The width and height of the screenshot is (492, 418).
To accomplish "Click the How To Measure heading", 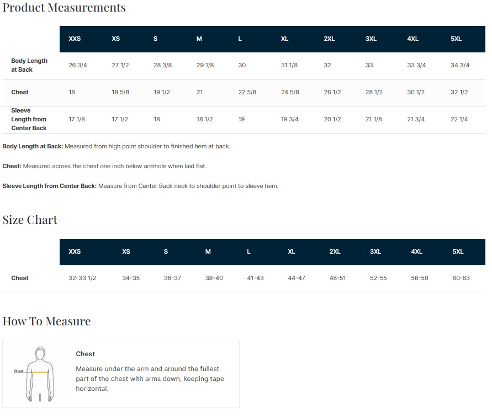I will [x=46, y=321].
